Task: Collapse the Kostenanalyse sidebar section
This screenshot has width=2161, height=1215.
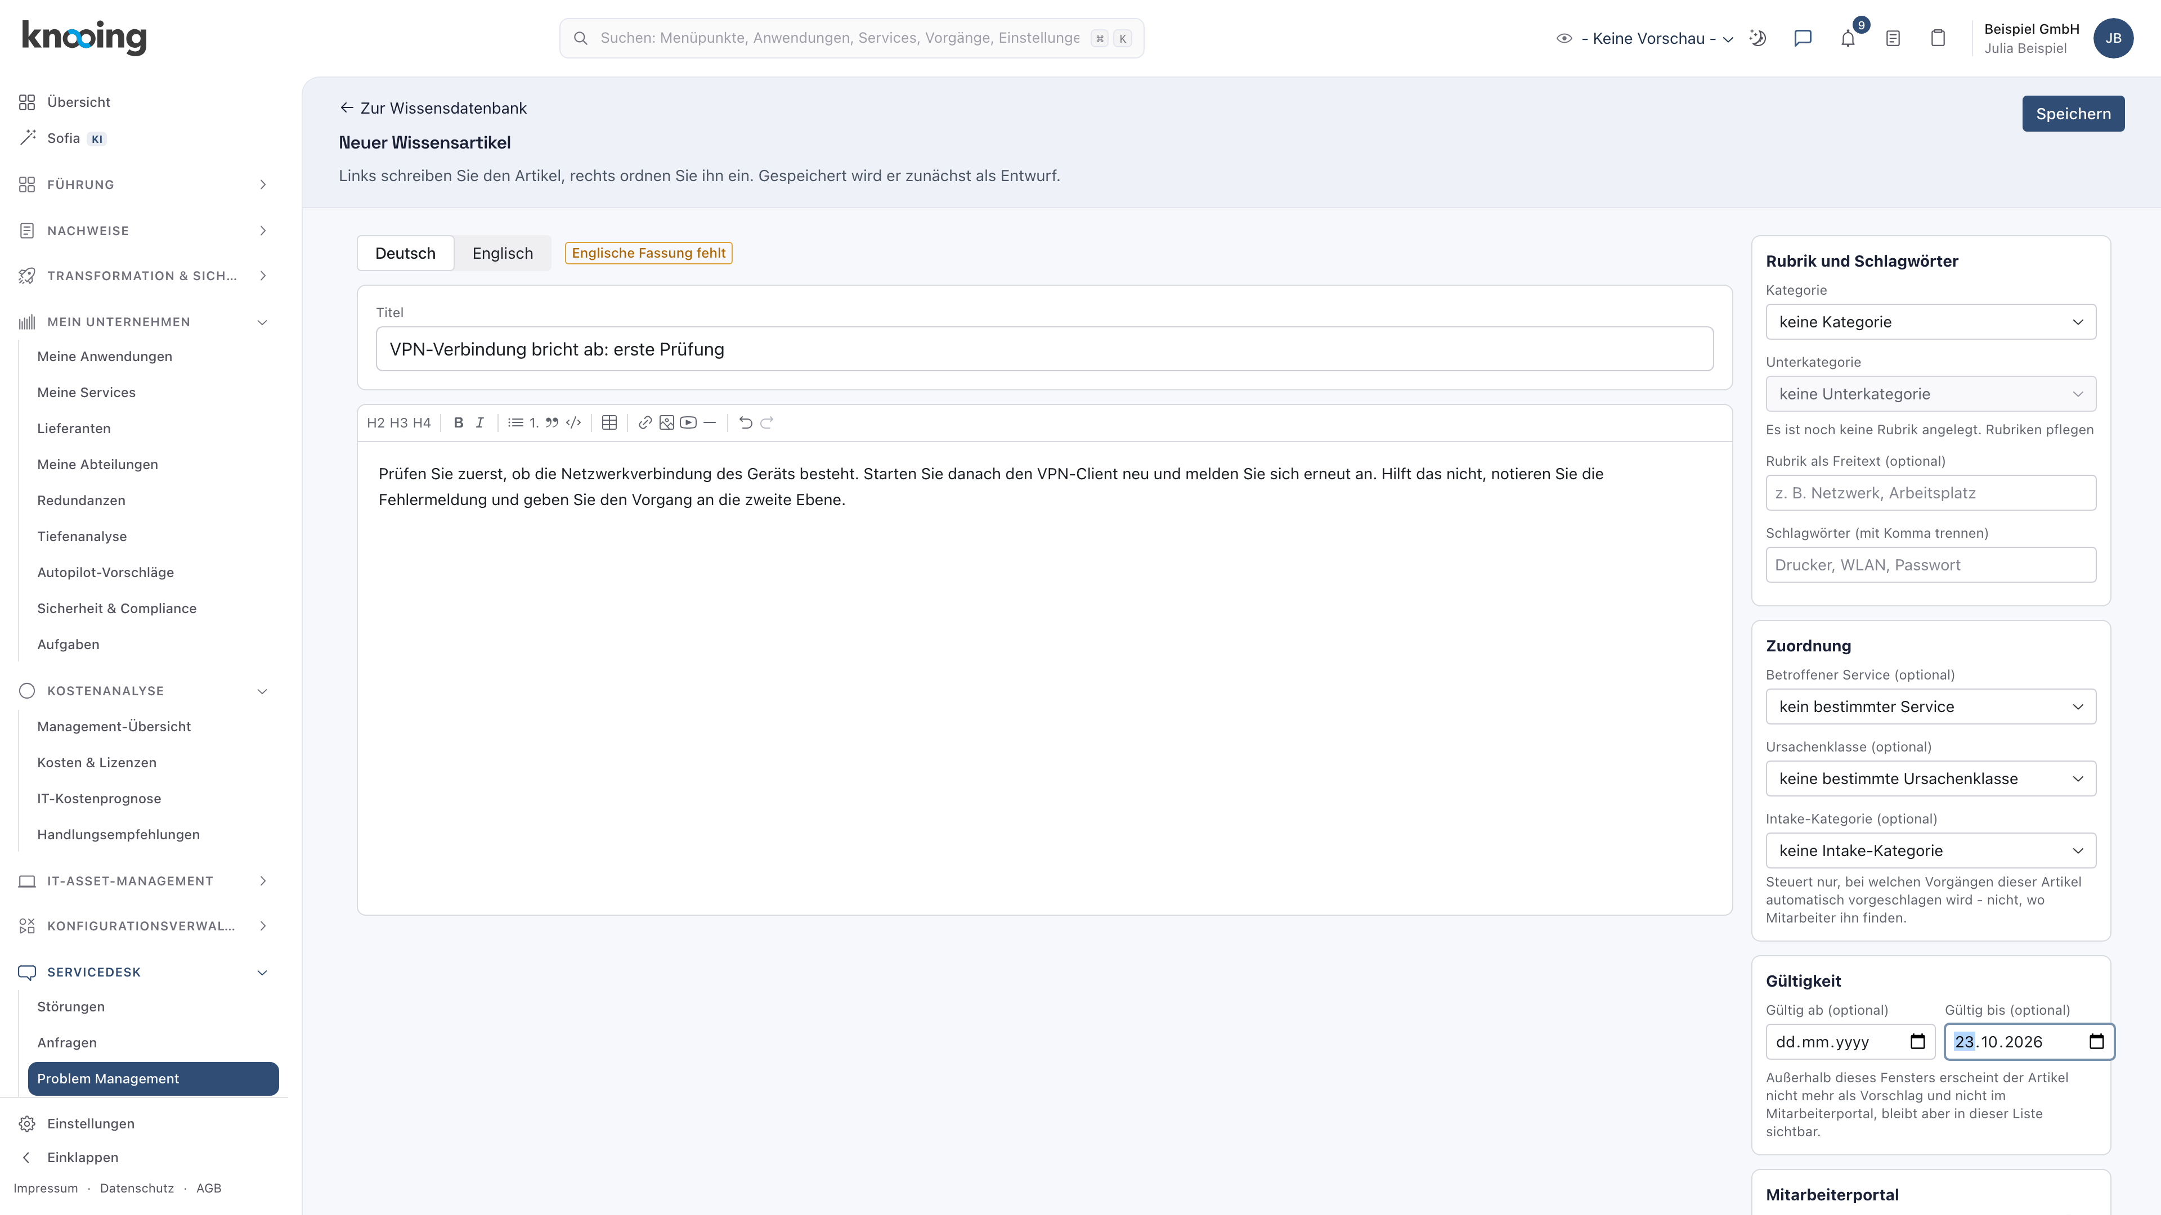Action: pos(144,691)
